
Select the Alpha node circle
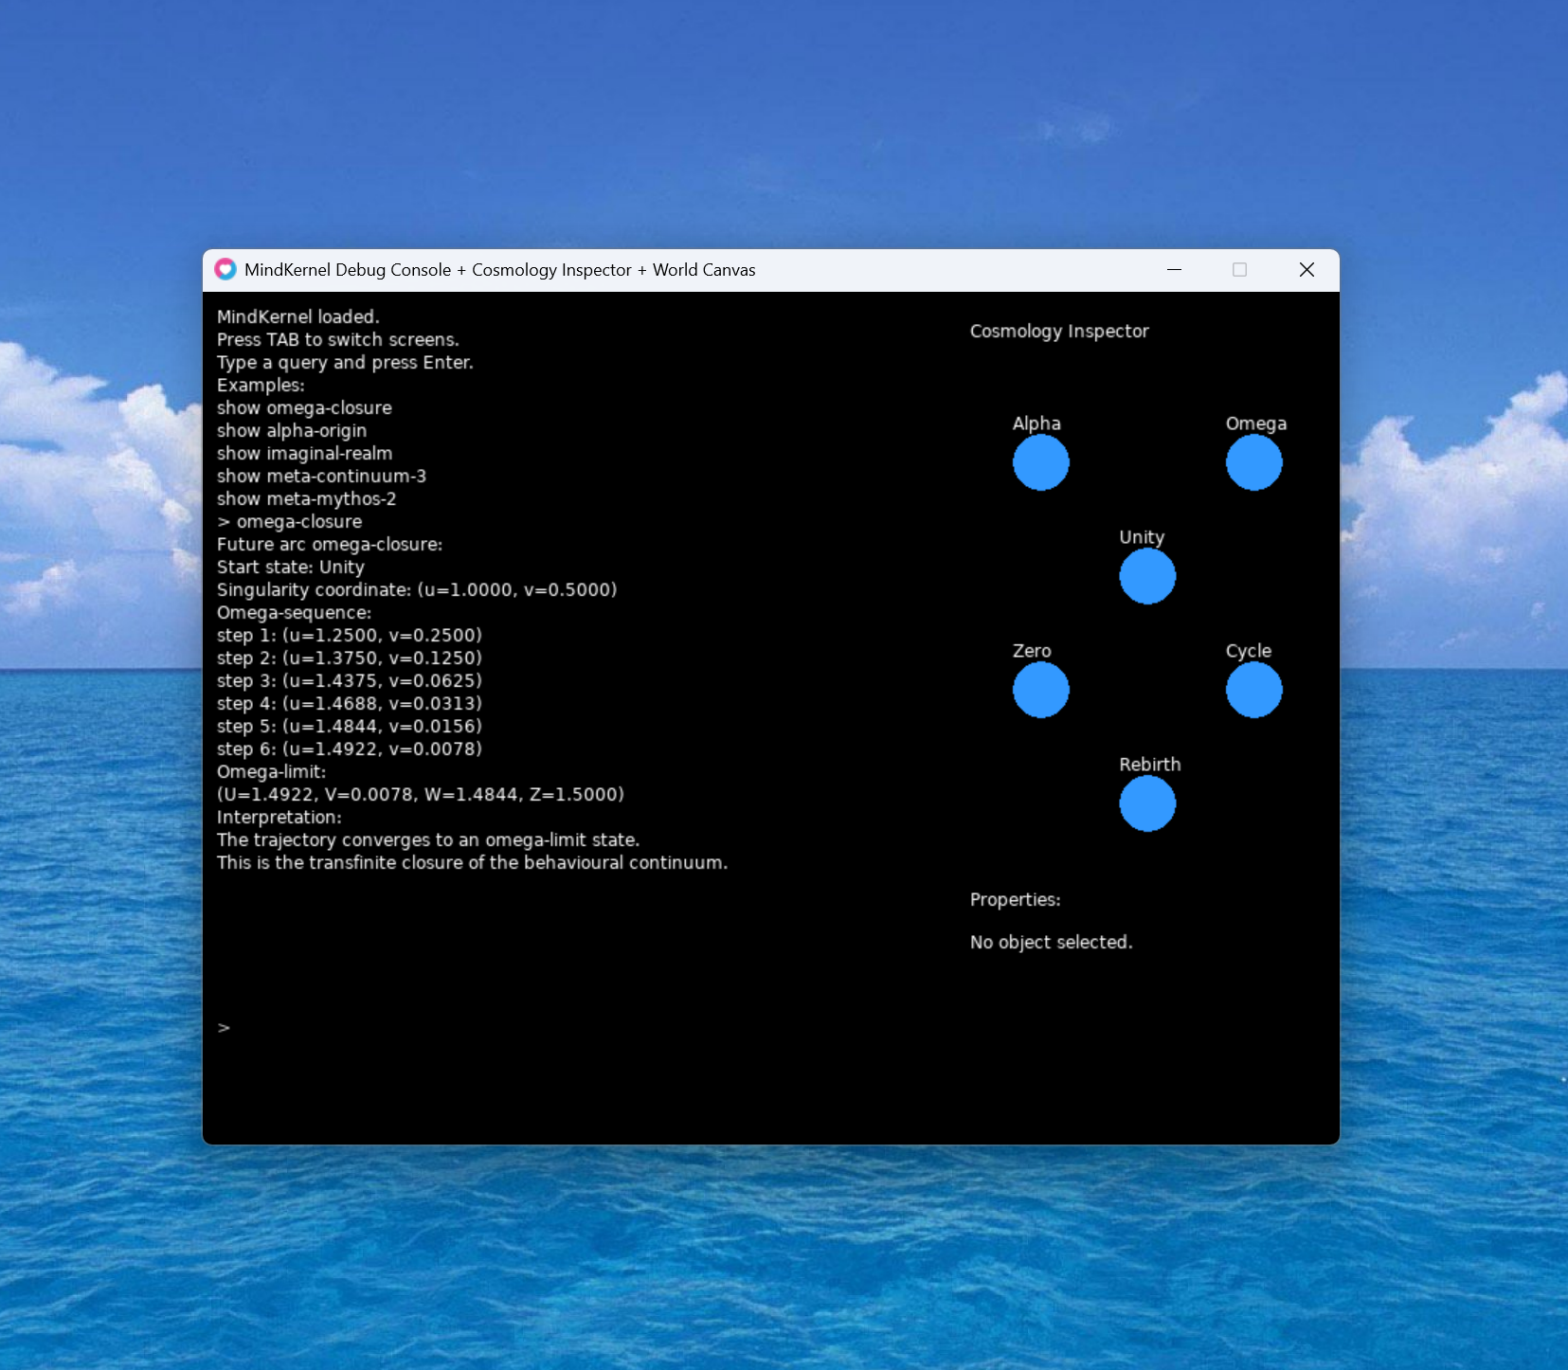(x=1041, y=462)
